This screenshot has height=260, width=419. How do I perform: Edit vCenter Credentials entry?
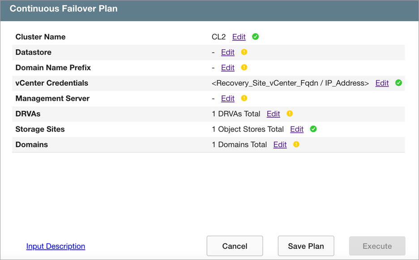tap(382, 83)
